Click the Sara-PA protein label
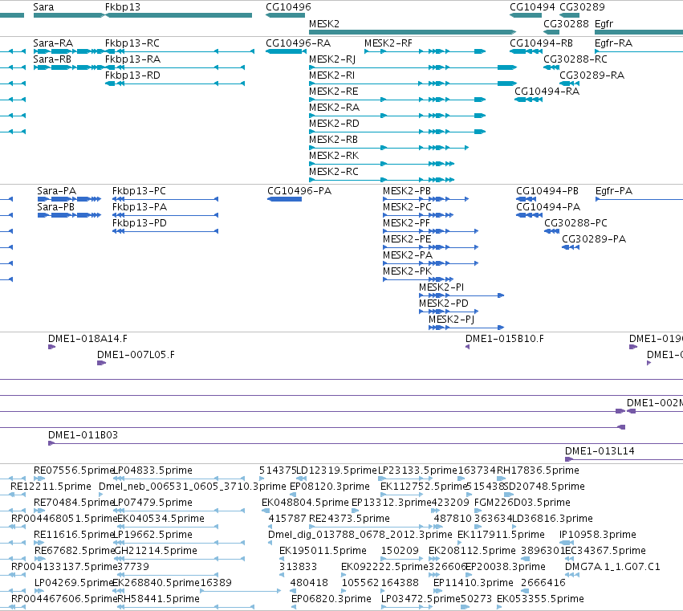Viewport: 683px width, 611px height. click(x=57, y=191)
